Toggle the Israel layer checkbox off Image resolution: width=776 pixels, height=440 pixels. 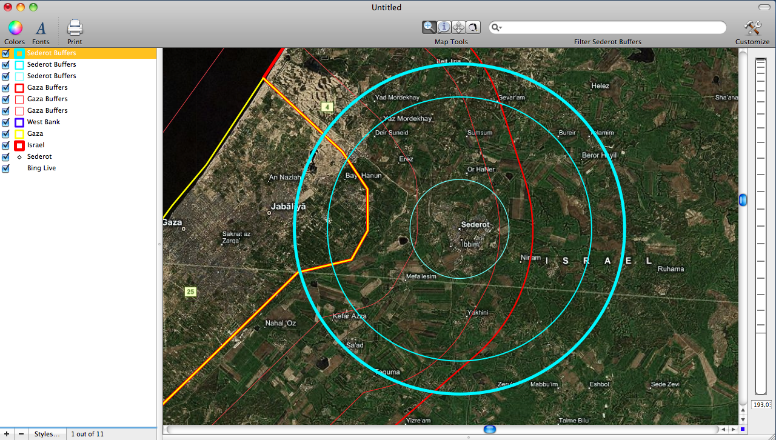point(6,145)
